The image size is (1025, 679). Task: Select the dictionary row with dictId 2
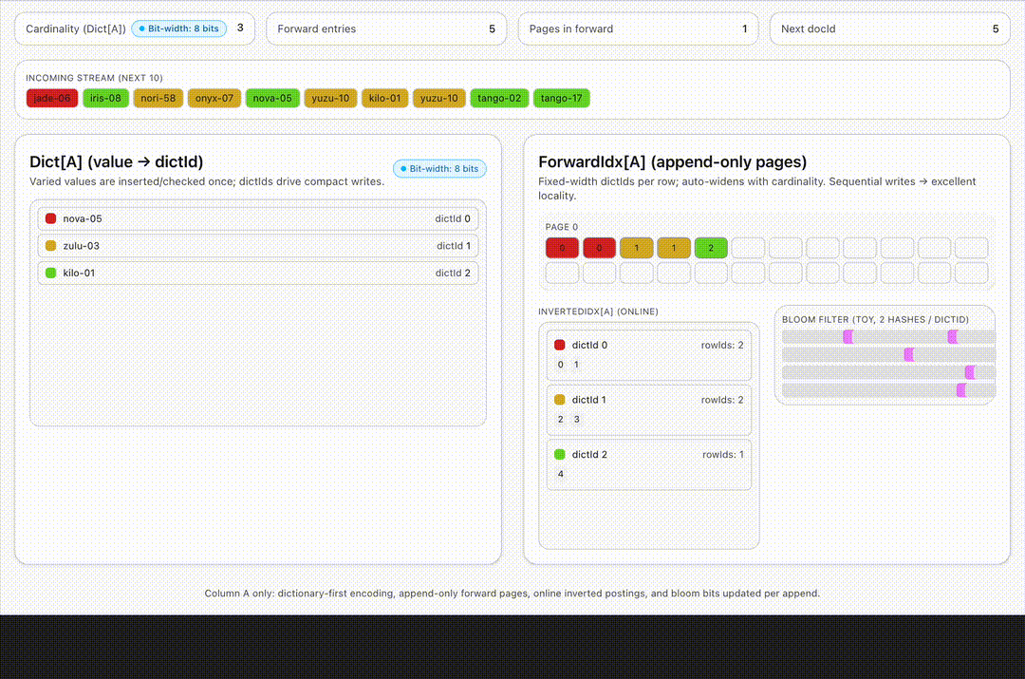click(x=258, y=273)
